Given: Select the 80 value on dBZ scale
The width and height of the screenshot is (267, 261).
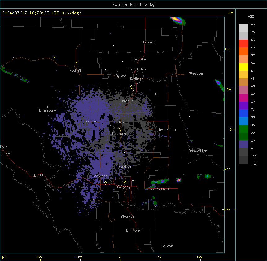Looking at the screenshot, I should point(253,24).
